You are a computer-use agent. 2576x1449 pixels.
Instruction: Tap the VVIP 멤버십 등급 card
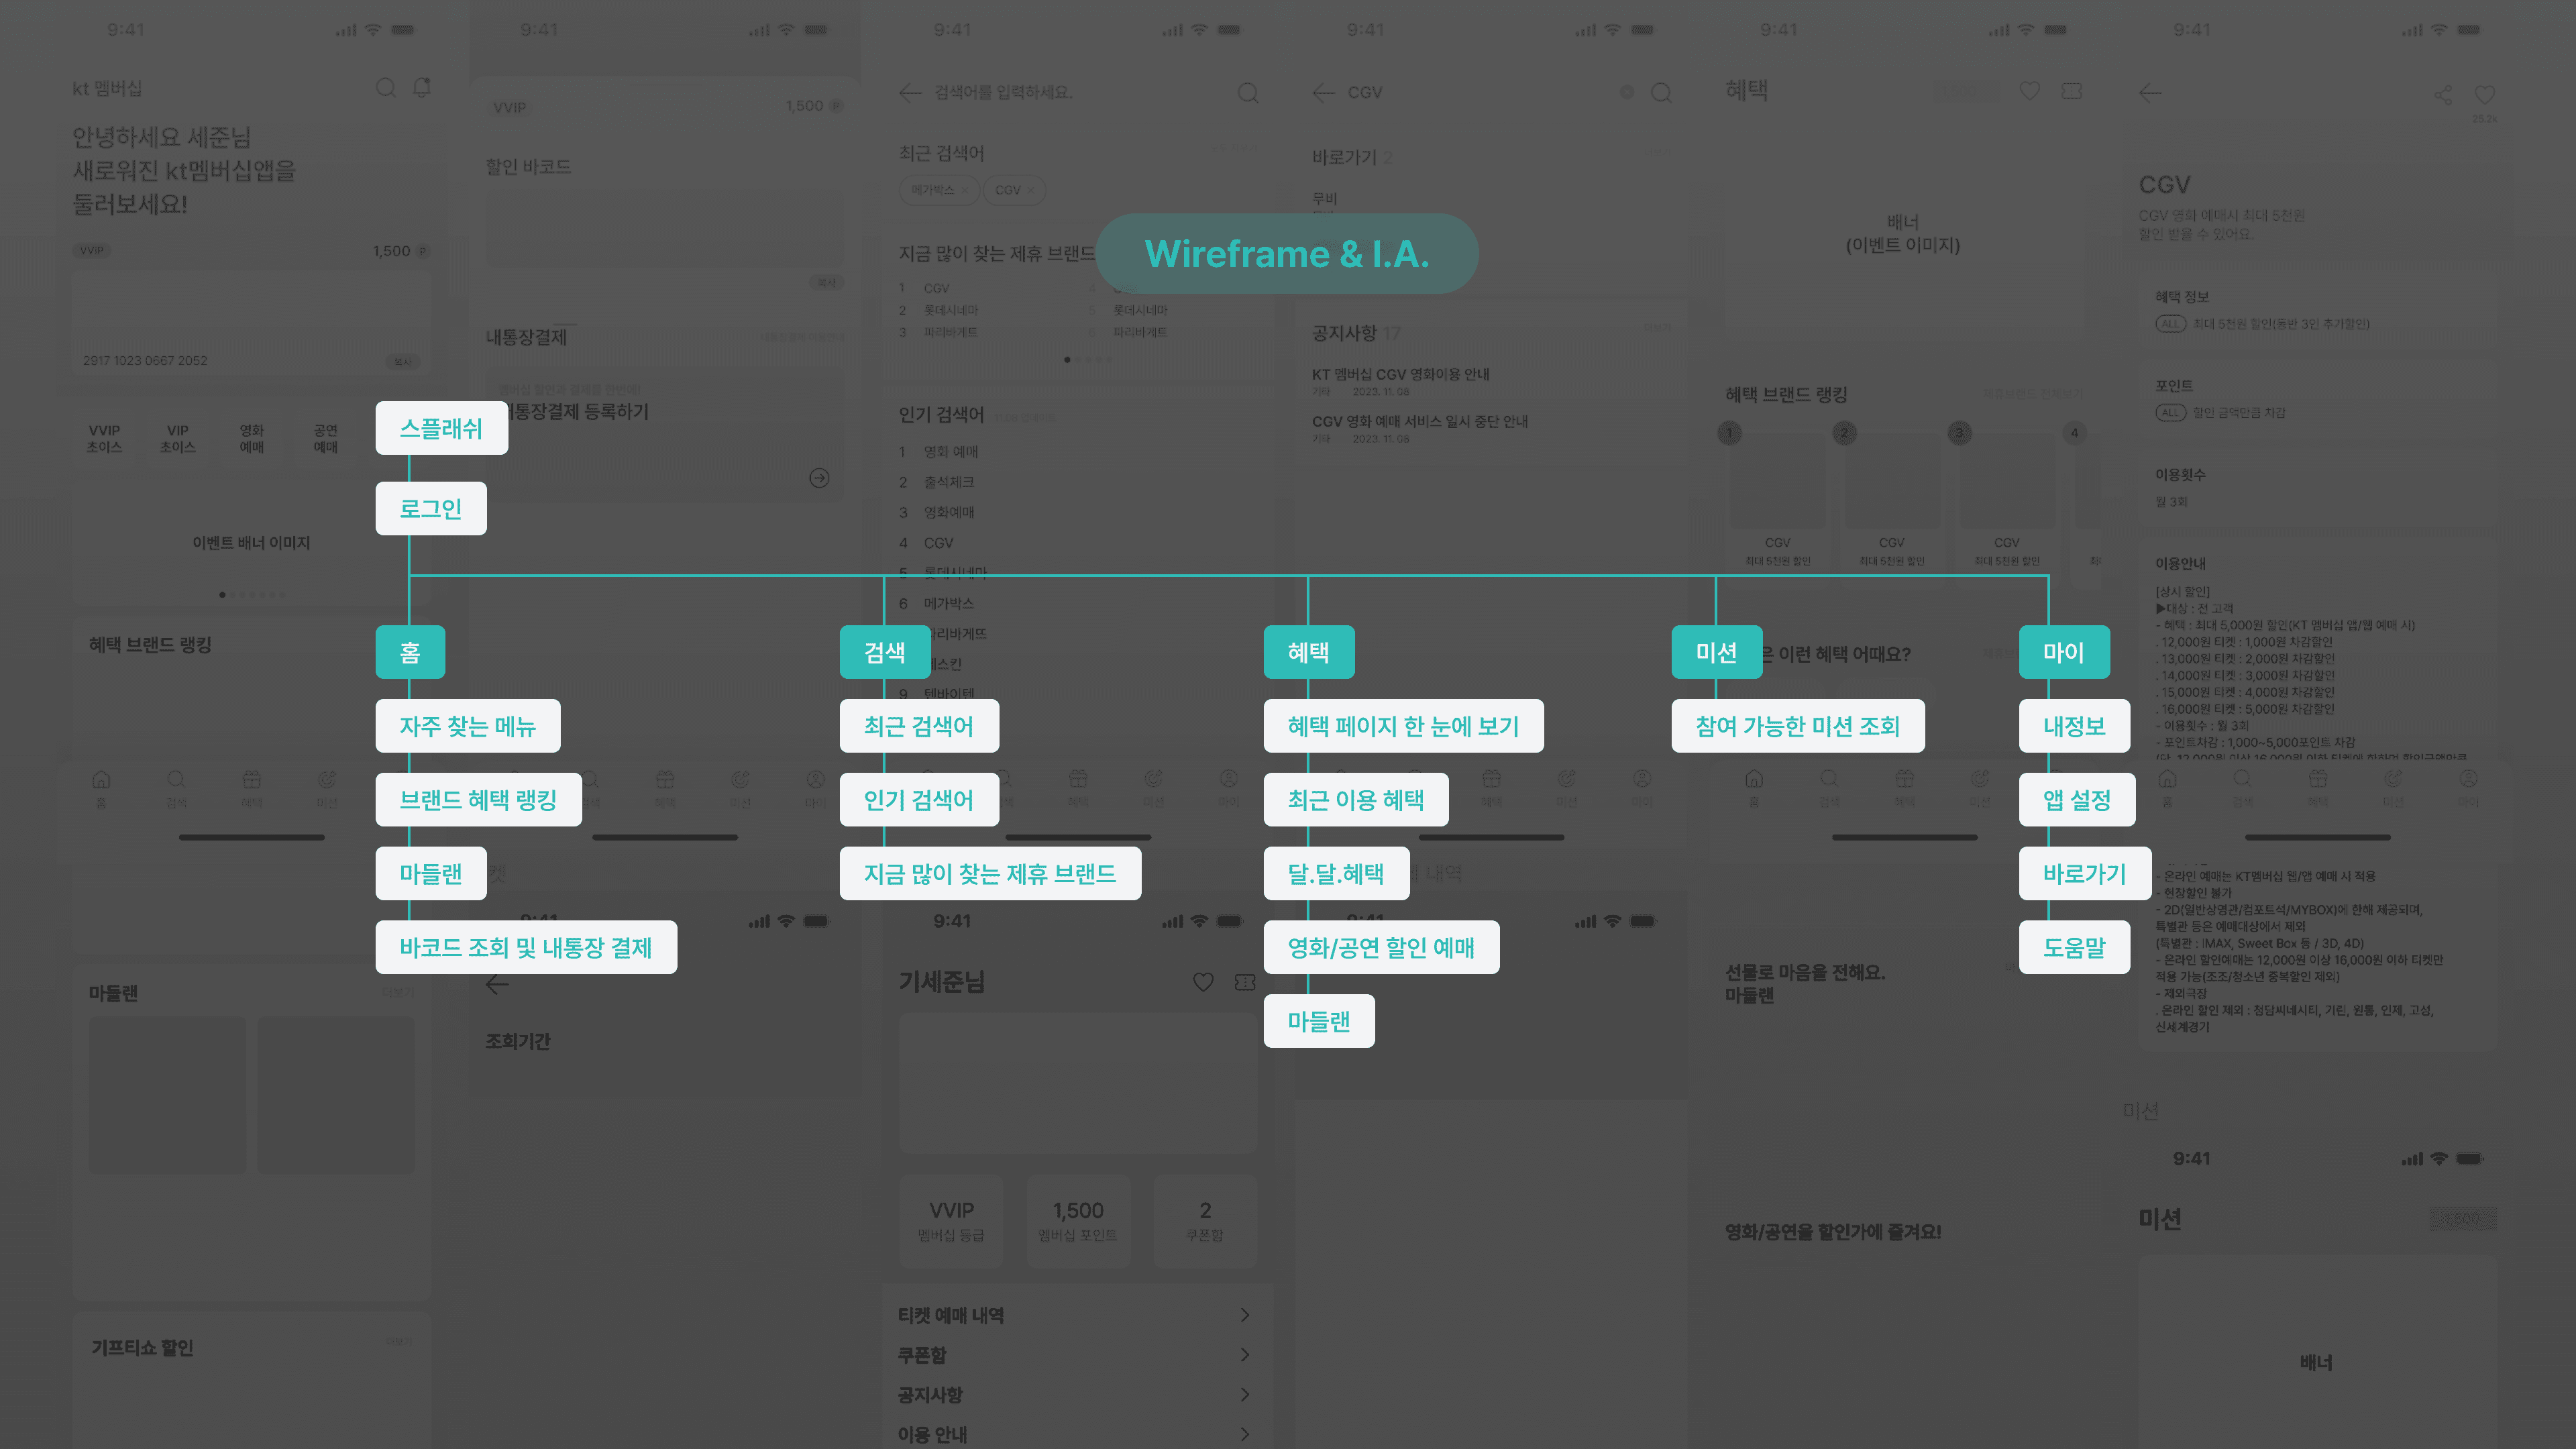point(951,1222)
